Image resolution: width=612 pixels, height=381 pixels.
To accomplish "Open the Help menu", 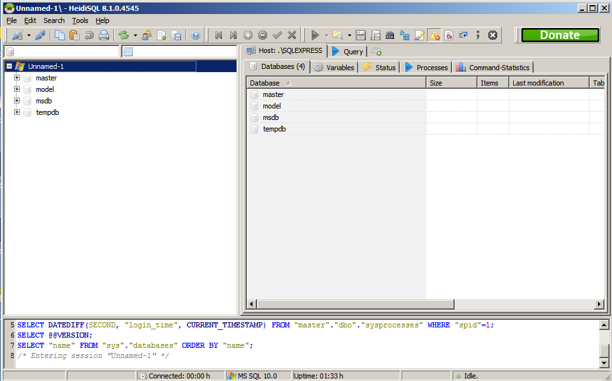I will click(x=102, y=20).
